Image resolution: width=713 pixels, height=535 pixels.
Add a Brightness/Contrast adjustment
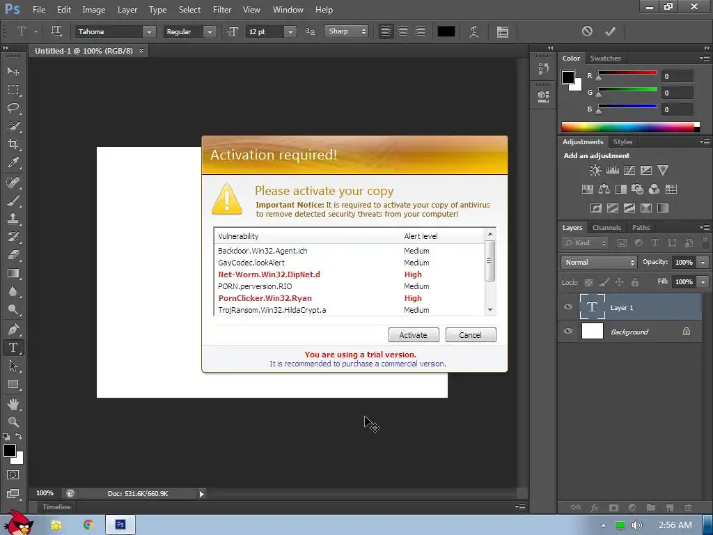pyautogui.click(x=595, y=171)
